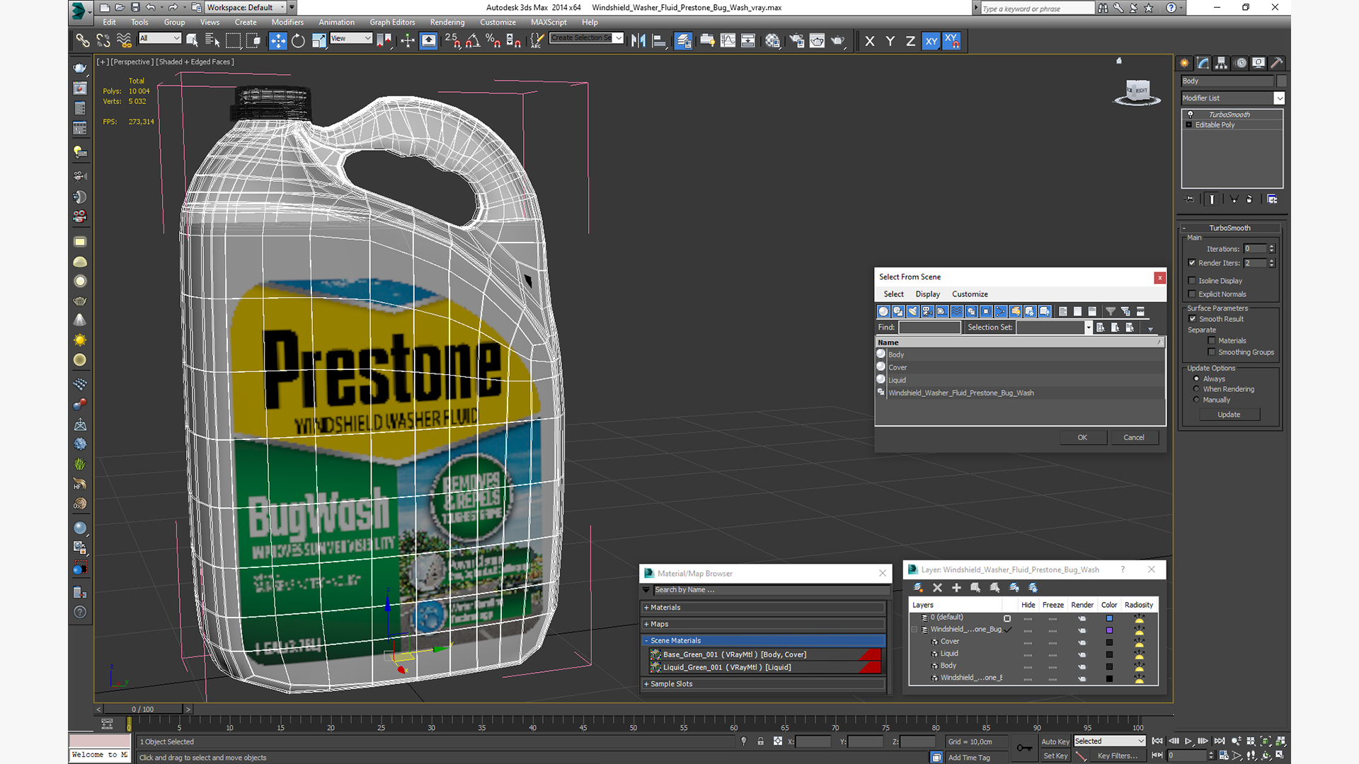Toggle the Render Iters checkbox
The height and width of the screenshot is (764, 1359).
tap(1192, 262)
